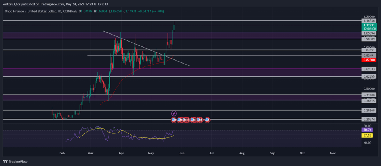This screenshot has width=381, height=166.
Task: Click the Jul label on time axis
Action: pos(211,153)
